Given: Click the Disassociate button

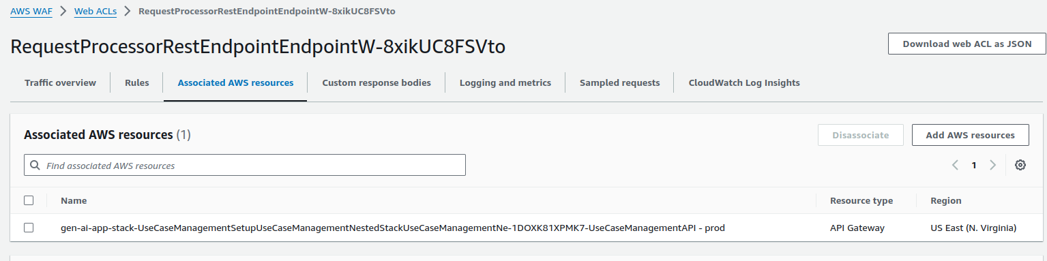Looking at the screenshot, I should [861, 135].
